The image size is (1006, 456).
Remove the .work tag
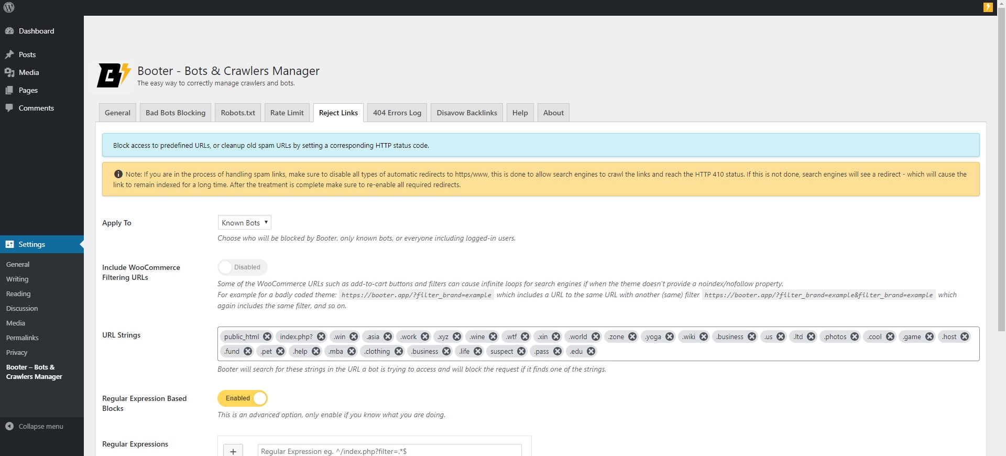point(425,336)
